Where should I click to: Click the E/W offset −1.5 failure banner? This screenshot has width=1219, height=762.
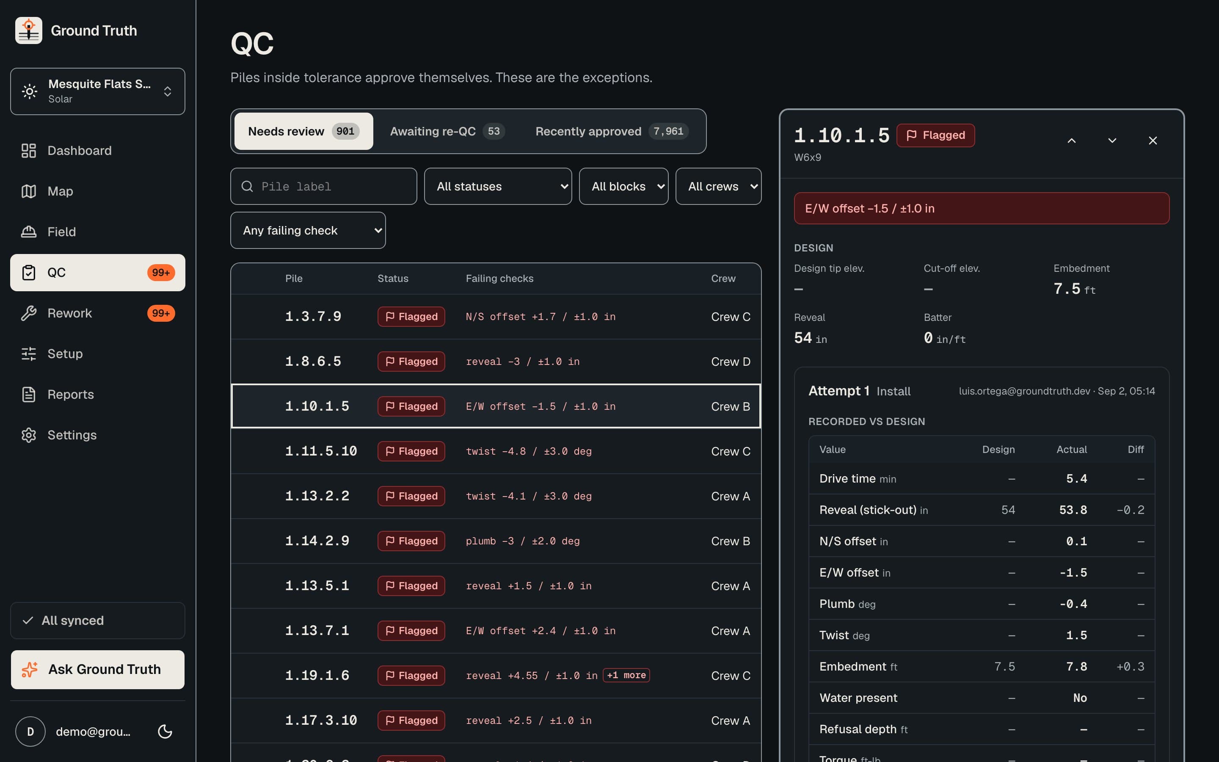[981, 208]
